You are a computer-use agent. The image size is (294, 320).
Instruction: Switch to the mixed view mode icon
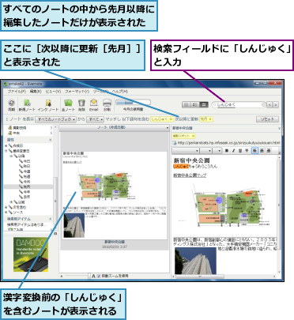point(194,105)
